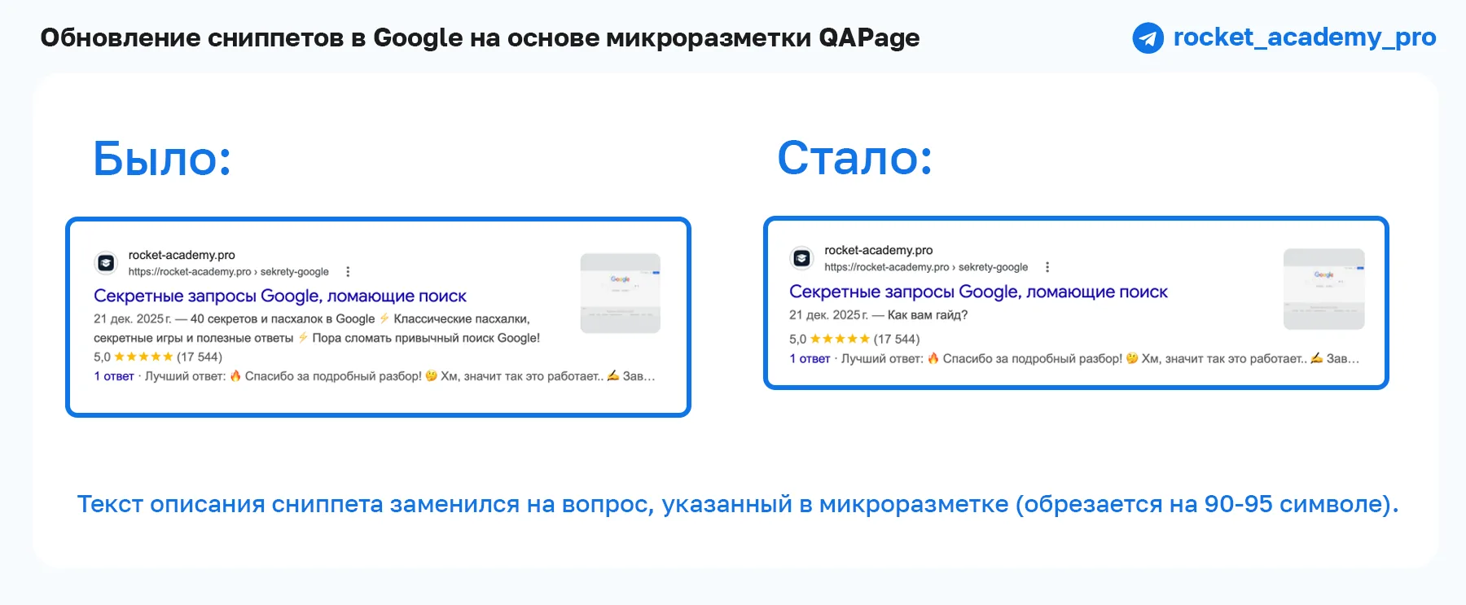Click the thinking emoji in Стало snippet
This screenshot has width=1466, height=605.
click(x=1131, y=358)
